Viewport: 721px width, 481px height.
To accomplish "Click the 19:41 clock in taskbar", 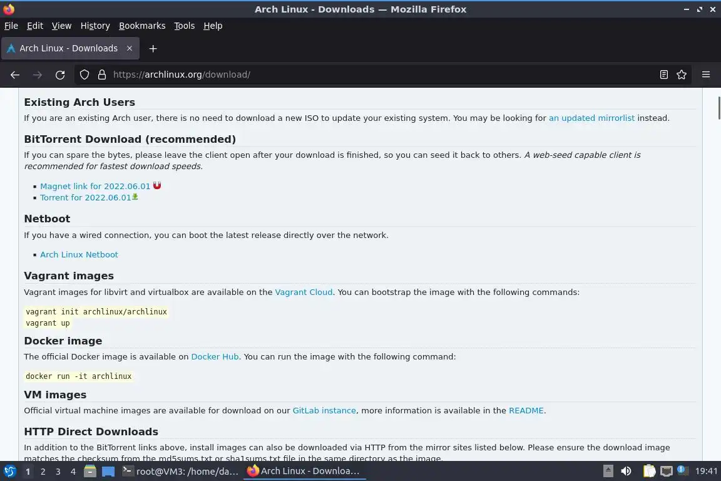I will [x=706, y=472].
